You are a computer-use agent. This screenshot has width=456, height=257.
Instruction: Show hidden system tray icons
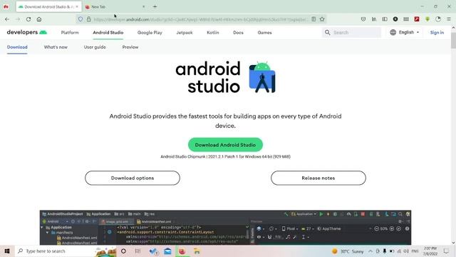[x=370, y=251]
